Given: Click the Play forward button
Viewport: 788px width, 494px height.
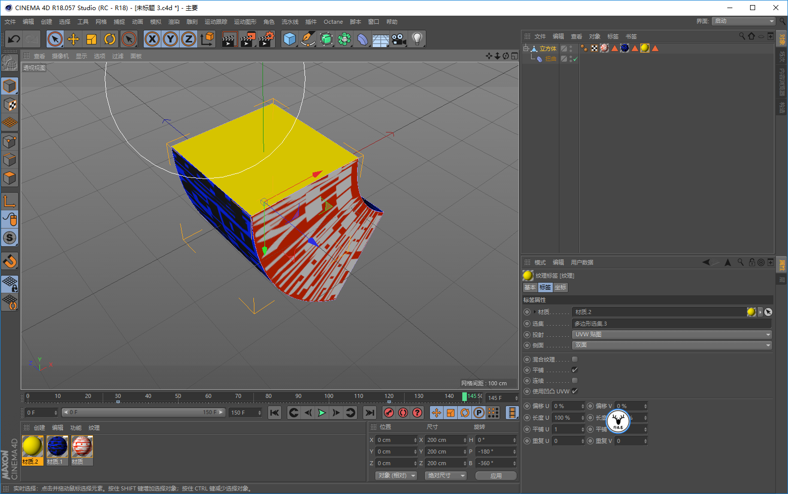Looking at the screenshot, I should point(322,413).
